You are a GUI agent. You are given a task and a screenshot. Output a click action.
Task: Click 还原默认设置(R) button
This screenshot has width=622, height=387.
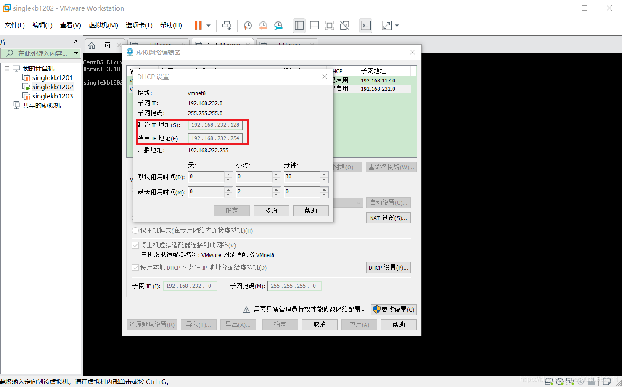[152, 325]
